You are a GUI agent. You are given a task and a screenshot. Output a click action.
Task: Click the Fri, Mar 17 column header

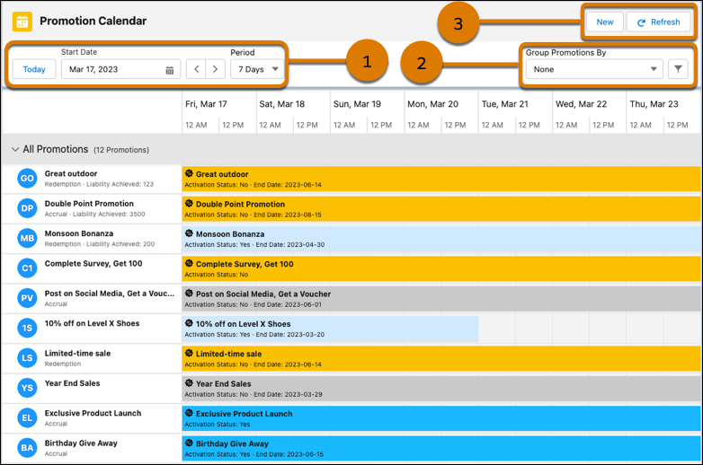pos(206,104)
